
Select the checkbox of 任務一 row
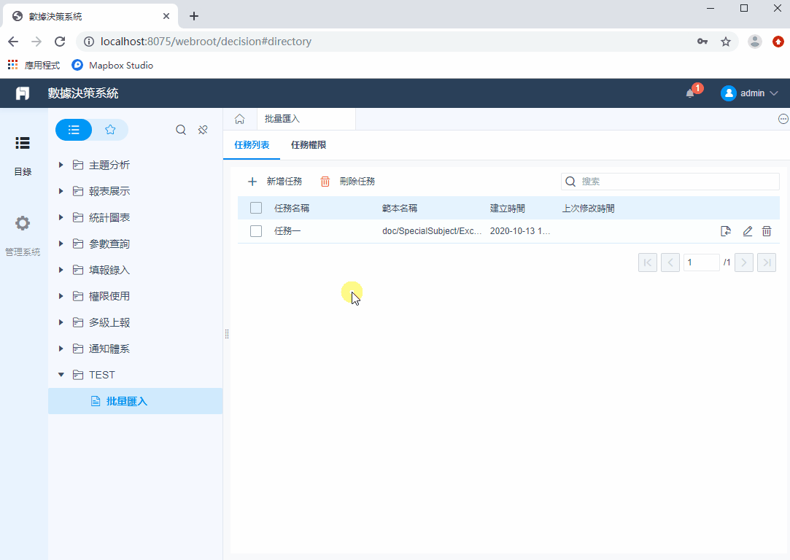click(257, 230)
